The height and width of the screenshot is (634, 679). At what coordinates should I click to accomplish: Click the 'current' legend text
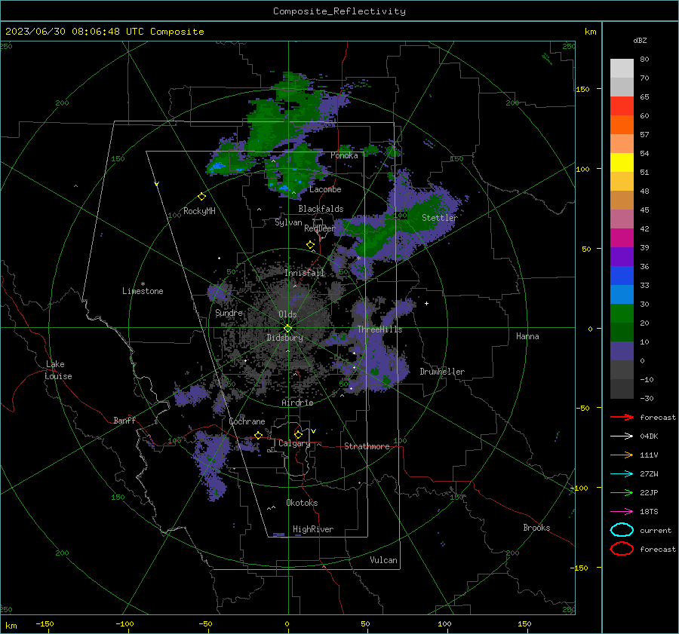656,531
